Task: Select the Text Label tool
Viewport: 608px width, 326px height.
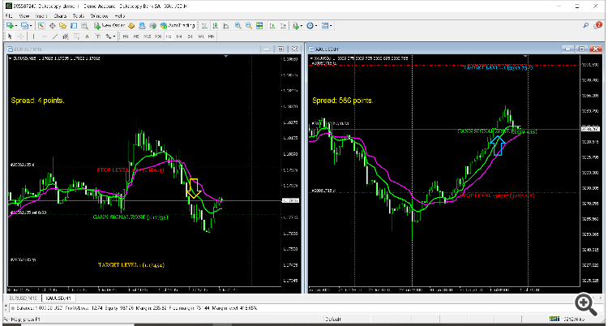Action: pyautogui.click(x=98, y=36)
